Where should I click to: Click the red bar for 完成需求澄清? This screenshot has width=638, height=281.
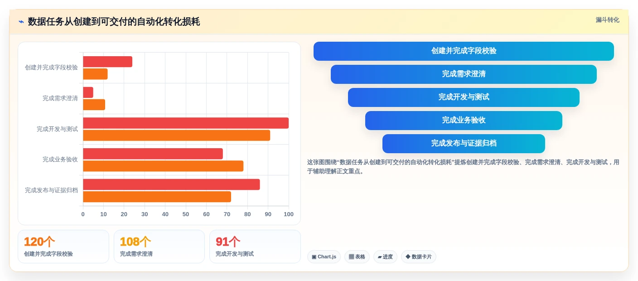88,92
